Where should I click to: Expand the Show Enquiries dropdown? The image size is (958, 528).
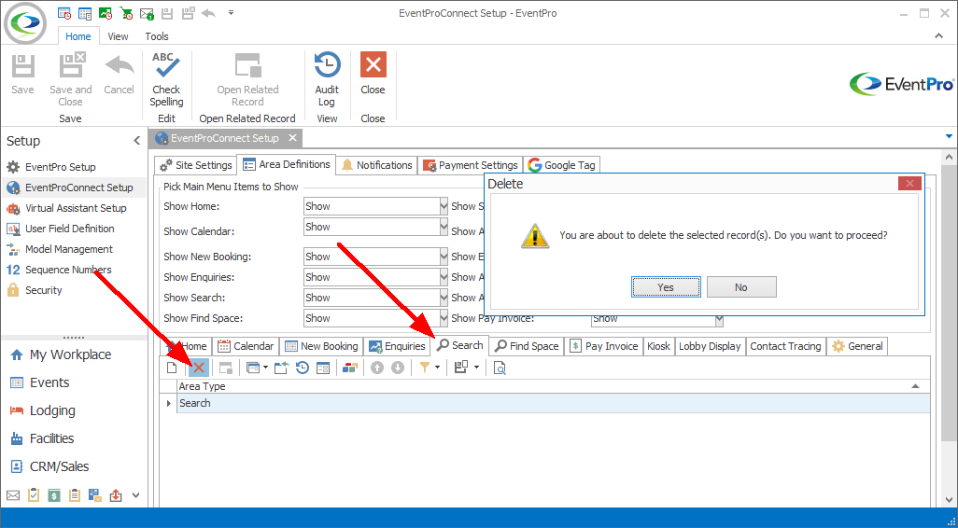(x=444, y=277)
